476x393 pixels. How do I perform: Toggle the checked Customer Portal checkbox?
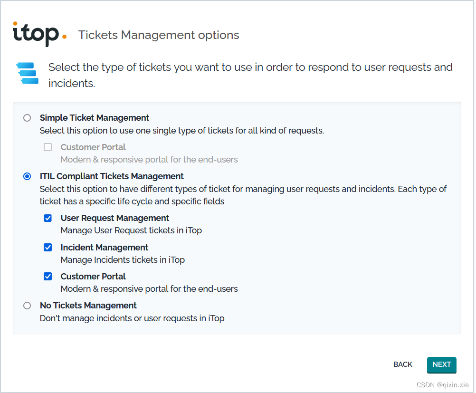pyautogui.click(x=48, y=277)
